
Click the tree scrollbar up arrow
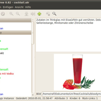pos(33,20)
